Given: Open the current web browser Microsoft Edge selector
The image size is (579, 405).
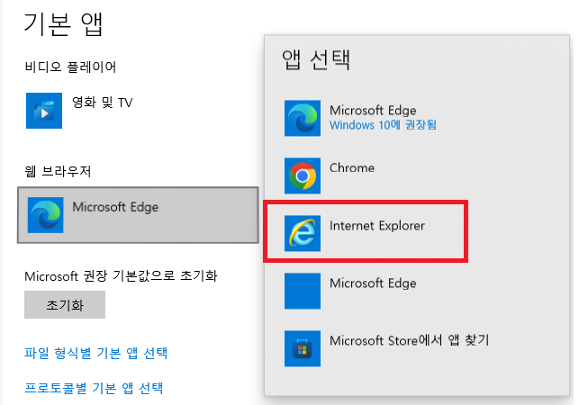Looking at the screenshot, I should [x=138, y=215].
